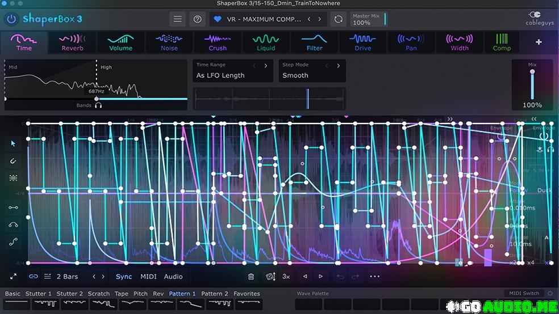Viewport: 559px width, 314px height.
Task: Enable Audio trigger mode
Action: pyautogui.click(x=173, y=276)
